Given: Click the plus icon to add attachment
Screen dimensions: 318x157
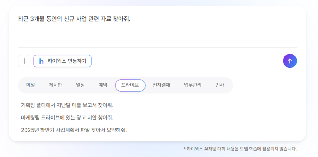Looking at the screenshot, I should pos(24,61).
